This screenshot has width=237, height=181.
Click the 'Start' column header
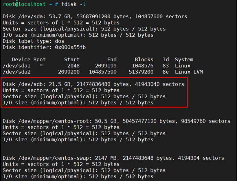pos(72,60)
